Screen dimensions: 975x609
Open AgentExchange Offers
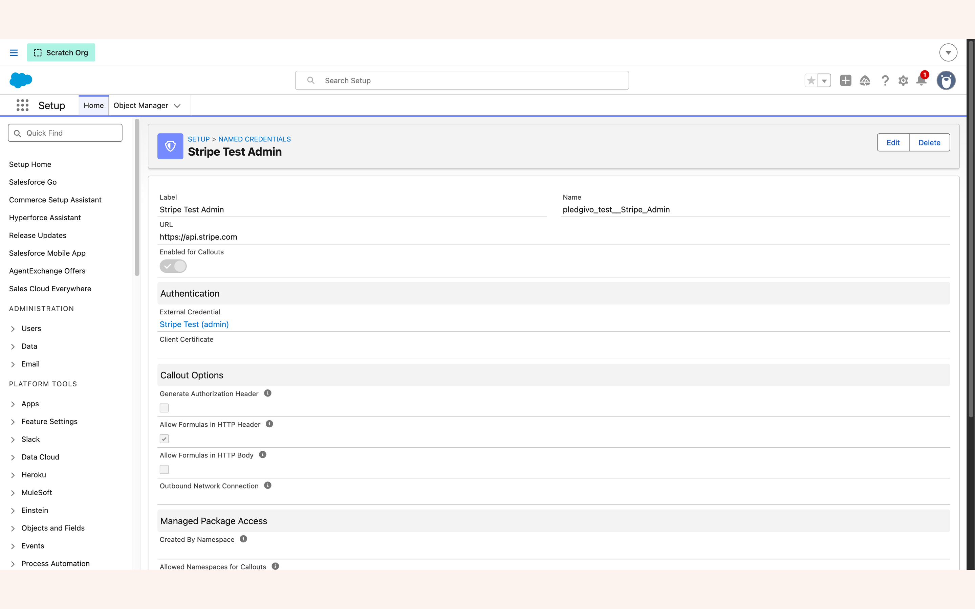pyautogui.click(x=47, y=271)
